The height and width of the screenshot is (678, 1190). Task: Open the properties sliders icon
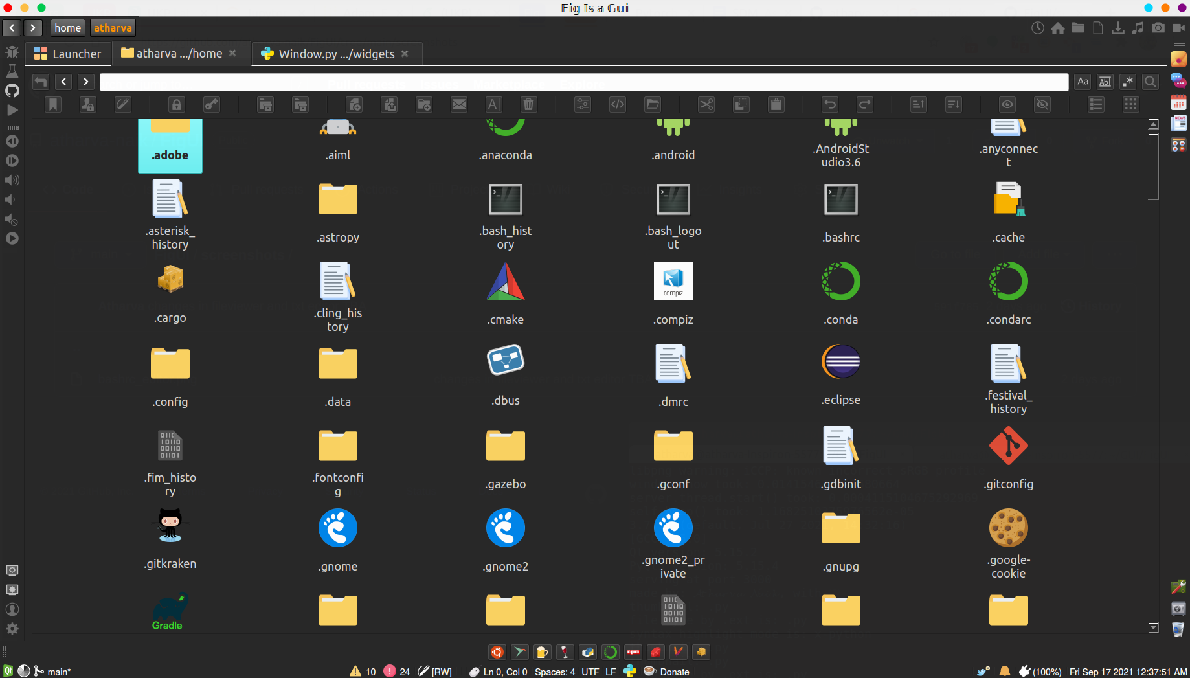[x=583, y=104]
